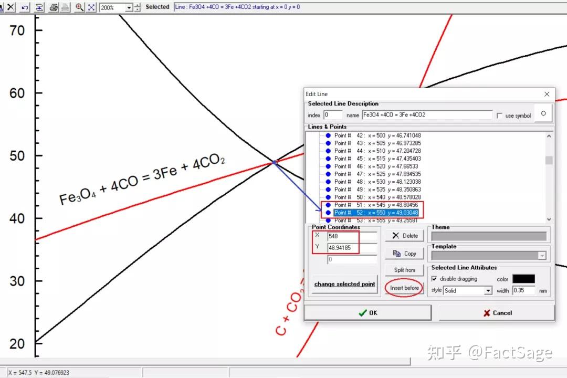567x378 pixels.
Task: Click the Undo arrow icon
Action: pyautogui.click(x=24, y=8)
